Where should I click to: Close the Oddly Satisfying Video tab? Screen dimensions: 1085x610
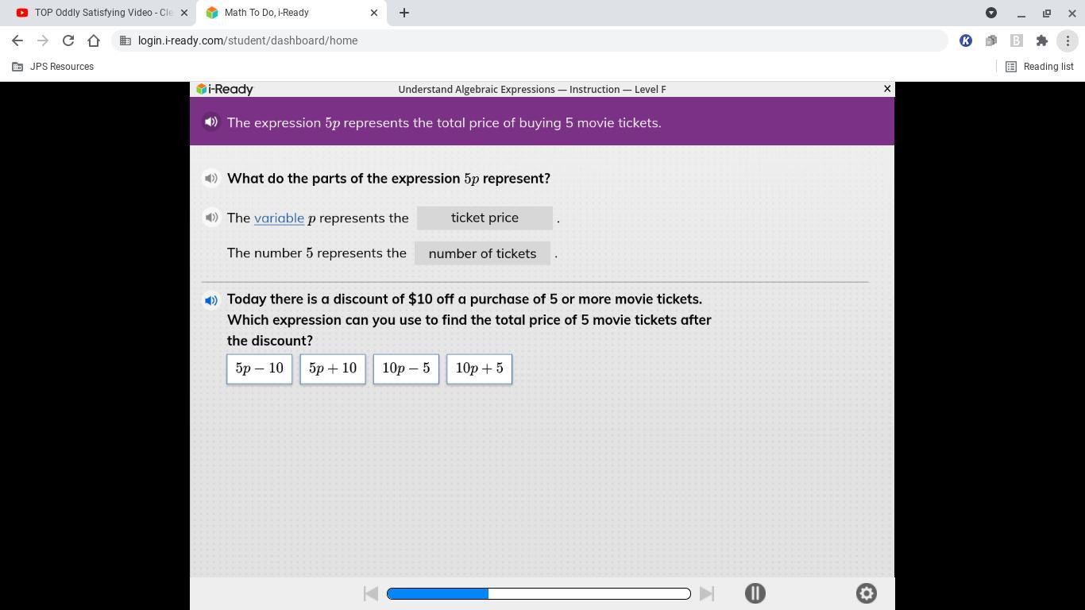pyautogui.click(x=184, y=13)
